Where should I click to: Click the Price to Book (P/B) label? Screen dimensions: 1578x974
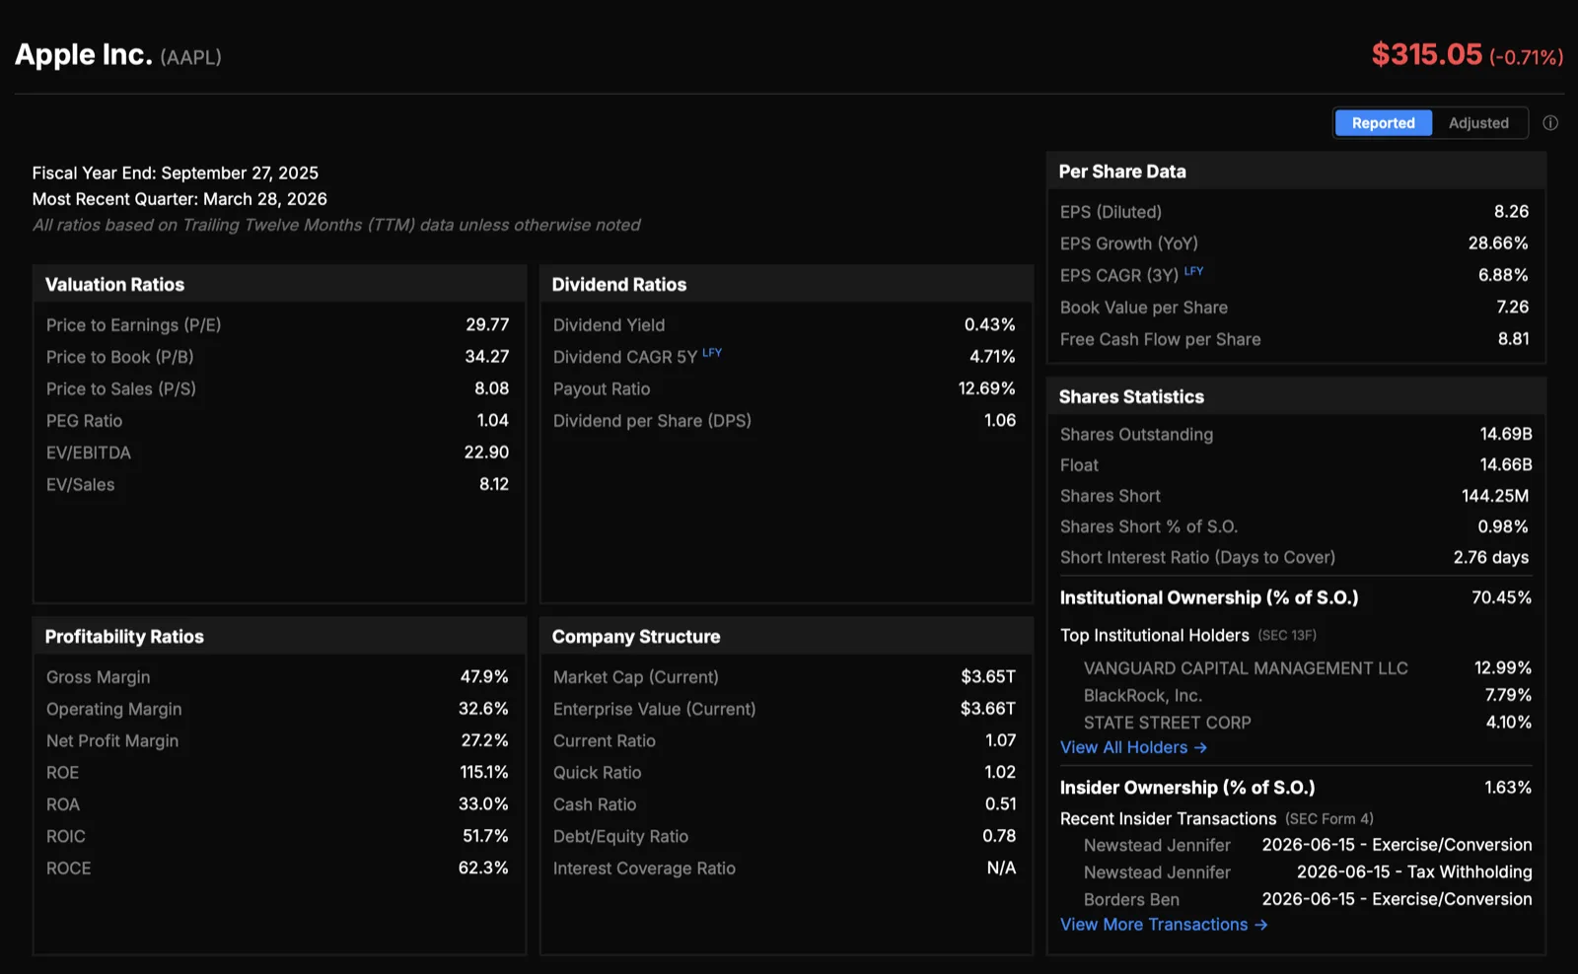coord(120,357)
